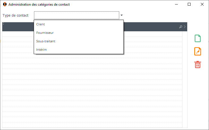Choose Client from the dropdown list
Image resolution: width=209 pixels, height=130 pixels.
pos(40,24)
